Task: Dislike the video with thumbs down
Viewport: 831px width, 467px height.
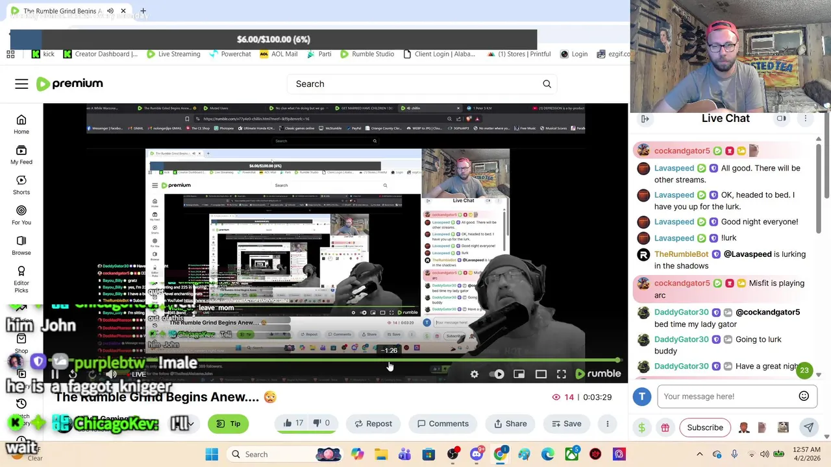Action: (321, 423)
